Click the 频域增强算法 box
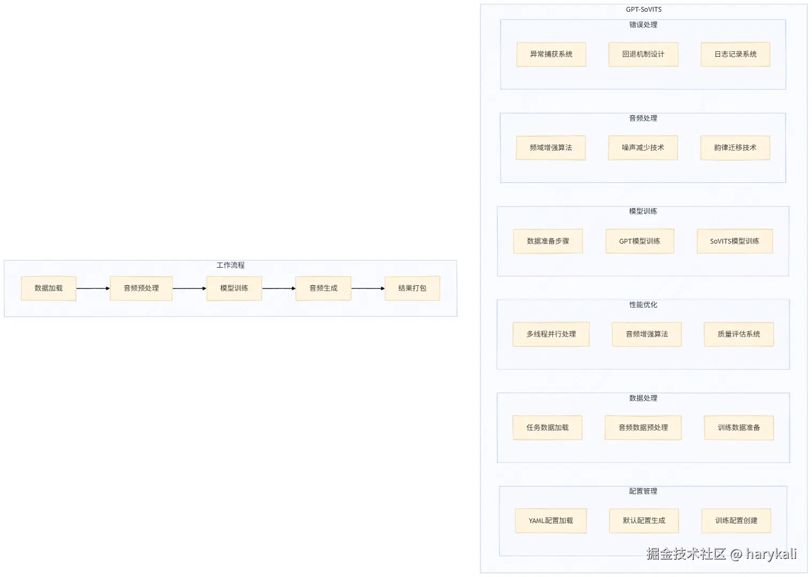Screen dimensions: 812x577 coord(551,148)
